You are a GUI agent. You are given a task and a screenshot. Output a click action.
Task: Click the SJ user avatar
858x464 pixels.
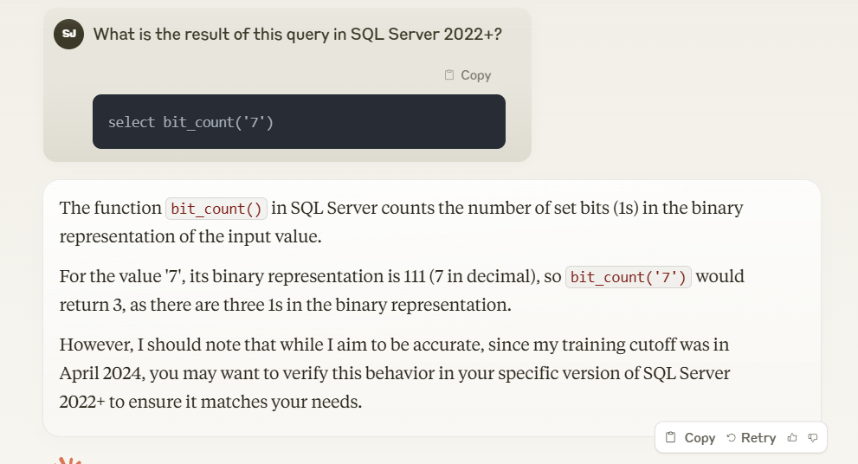[68, 35]
